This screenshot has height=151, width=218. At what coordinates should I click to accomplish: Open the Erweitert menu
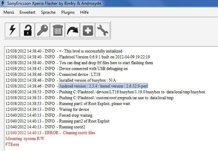click(x=27, y=12)
